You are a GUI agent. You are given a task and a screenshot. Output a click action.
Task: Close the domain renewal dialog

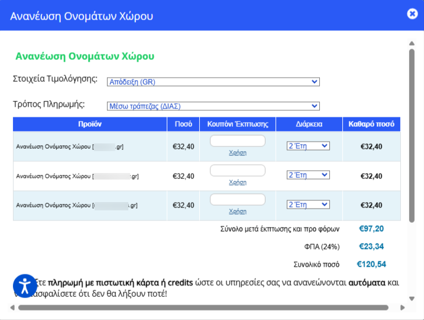tap(412, 14)
